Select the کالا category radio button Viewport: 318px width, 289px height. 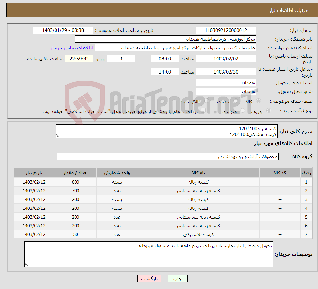258,101
